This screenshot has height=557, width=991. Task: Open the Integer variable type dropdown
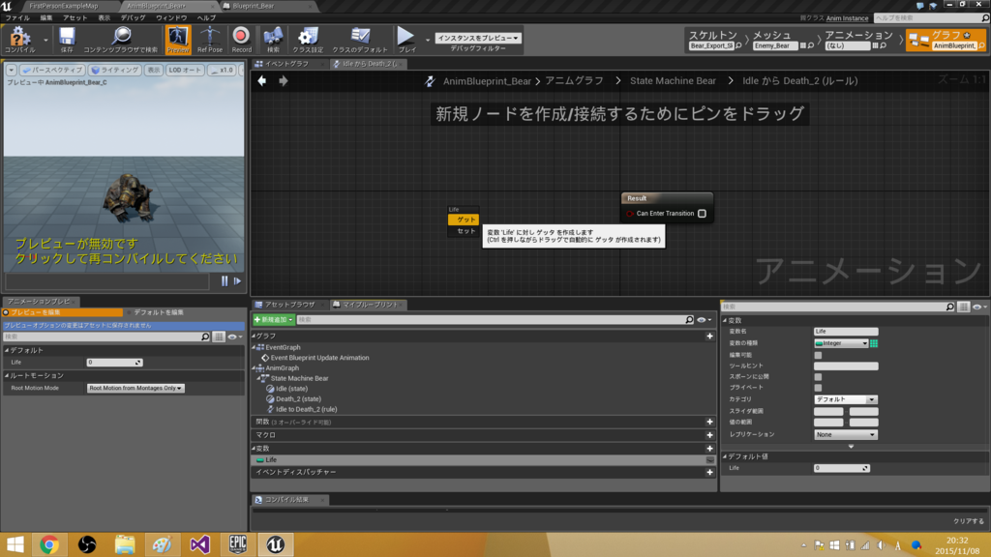(841, 343)
